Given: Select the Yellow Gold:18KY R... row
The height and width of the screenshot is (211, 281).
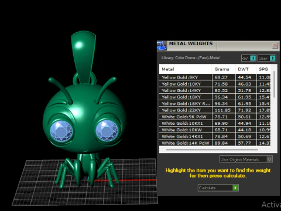Looking at the screenshot, I should click(215, 104).
